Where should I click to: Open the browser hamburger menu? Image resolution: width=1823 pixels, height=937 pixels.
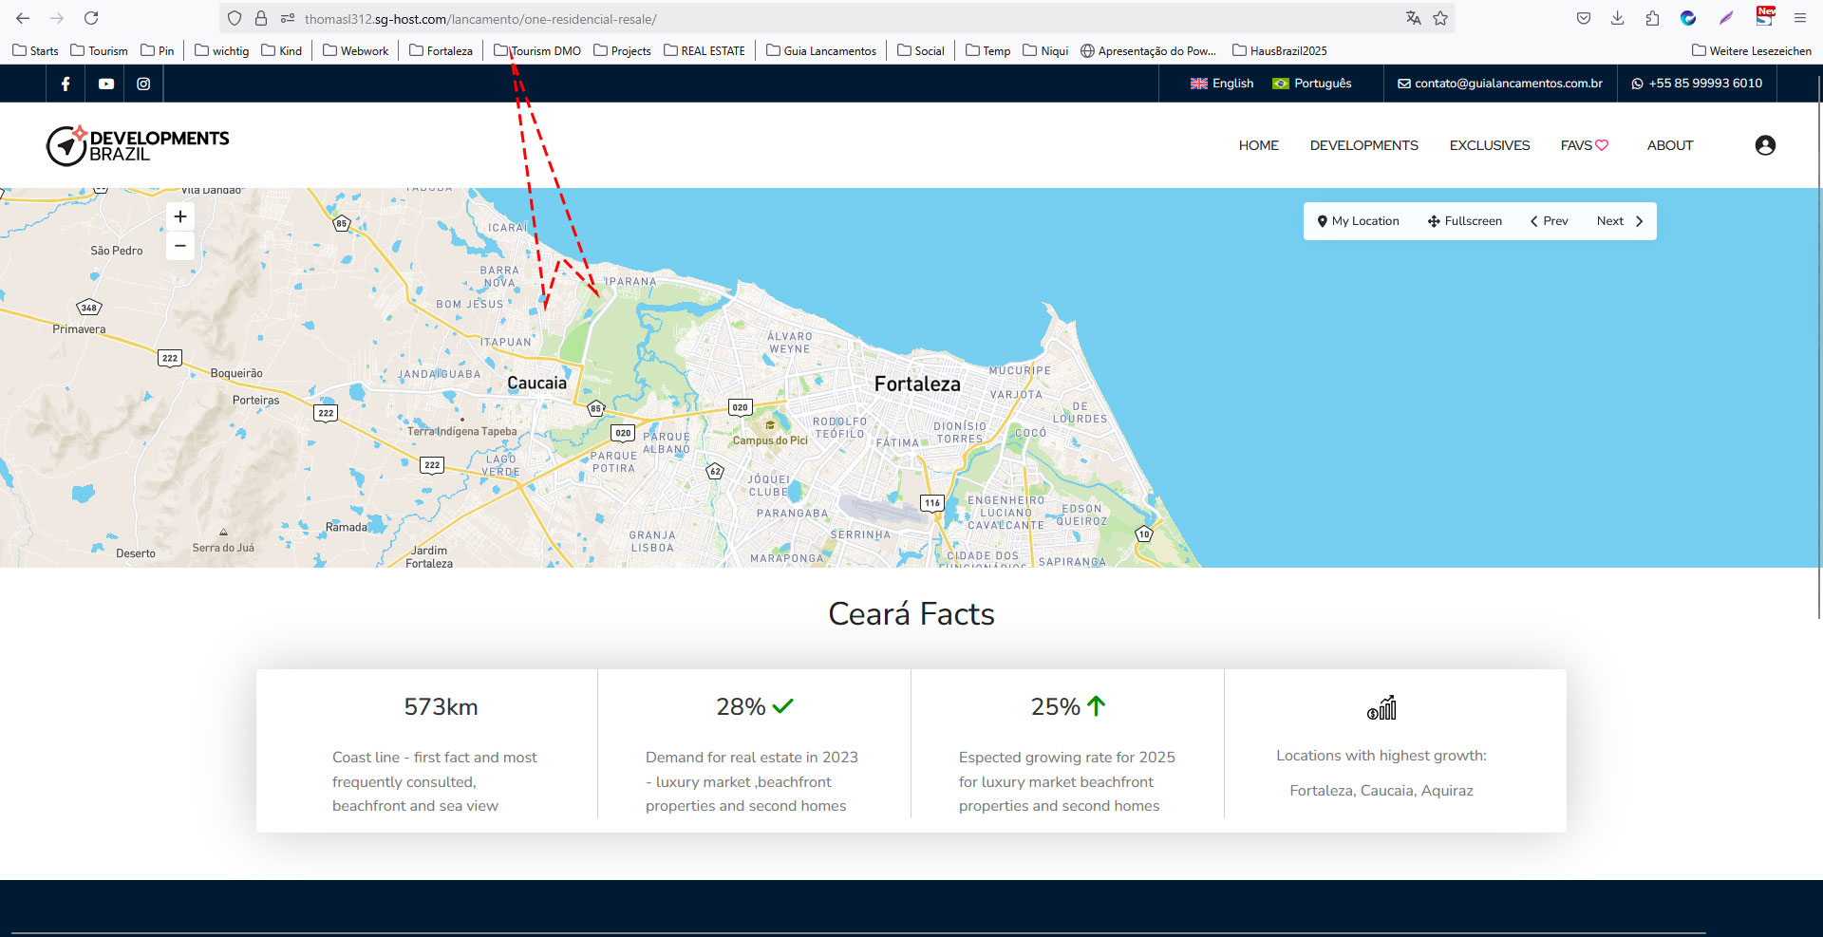click(x=1799, y=18)
